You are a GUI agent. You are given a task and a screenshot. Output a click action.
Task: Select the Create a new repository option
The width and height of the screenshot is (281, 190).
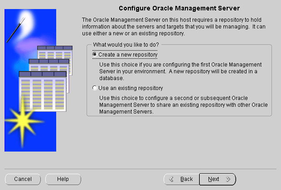[x=95, y=55]
